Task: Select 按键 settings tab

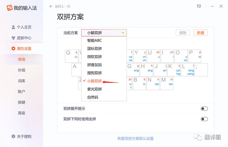Action: 22,102
